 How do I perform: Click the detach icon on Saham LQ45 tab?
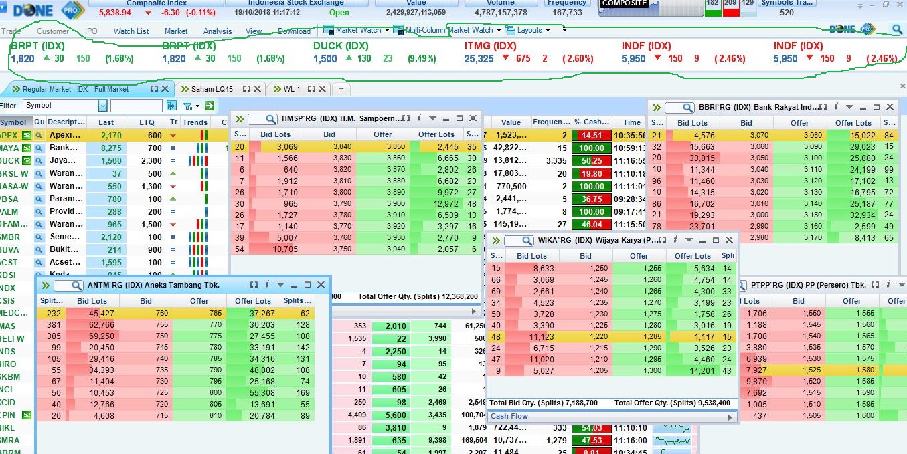click(x=246, y=89)
